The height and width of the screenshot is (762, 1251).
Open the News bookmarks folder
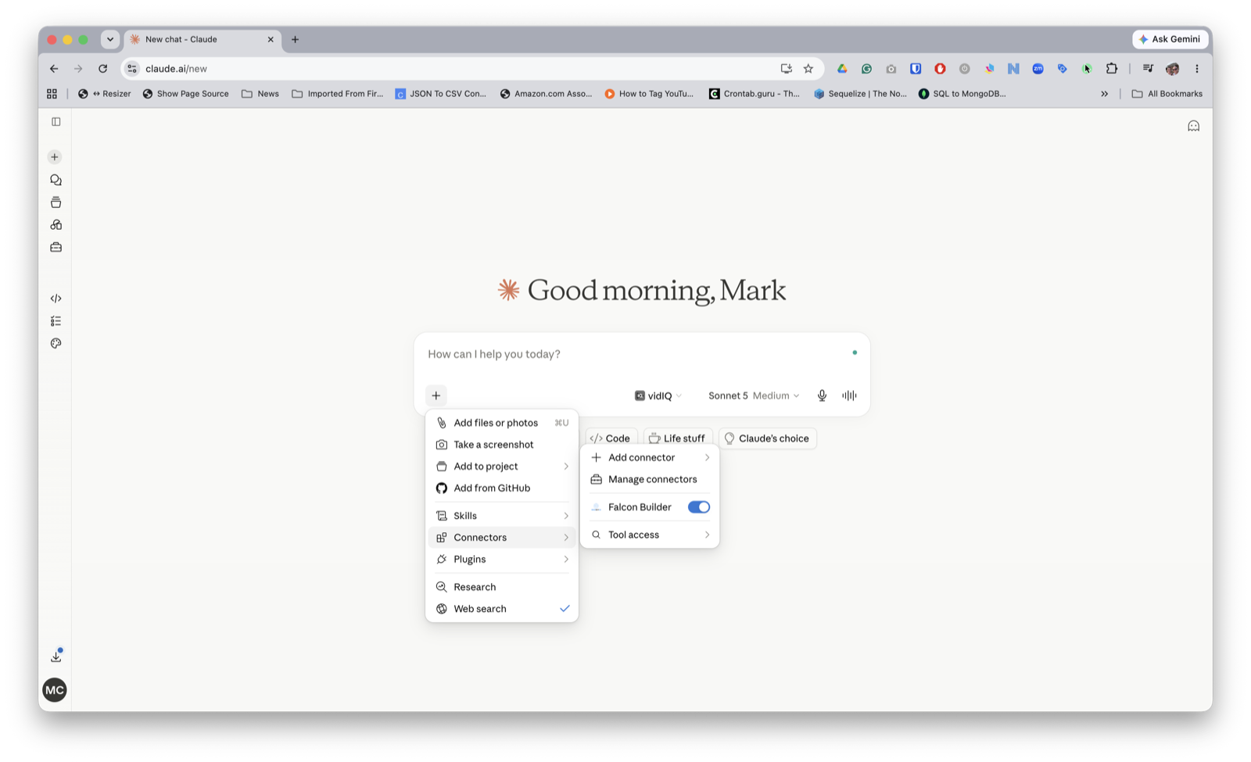coord(260,94)
